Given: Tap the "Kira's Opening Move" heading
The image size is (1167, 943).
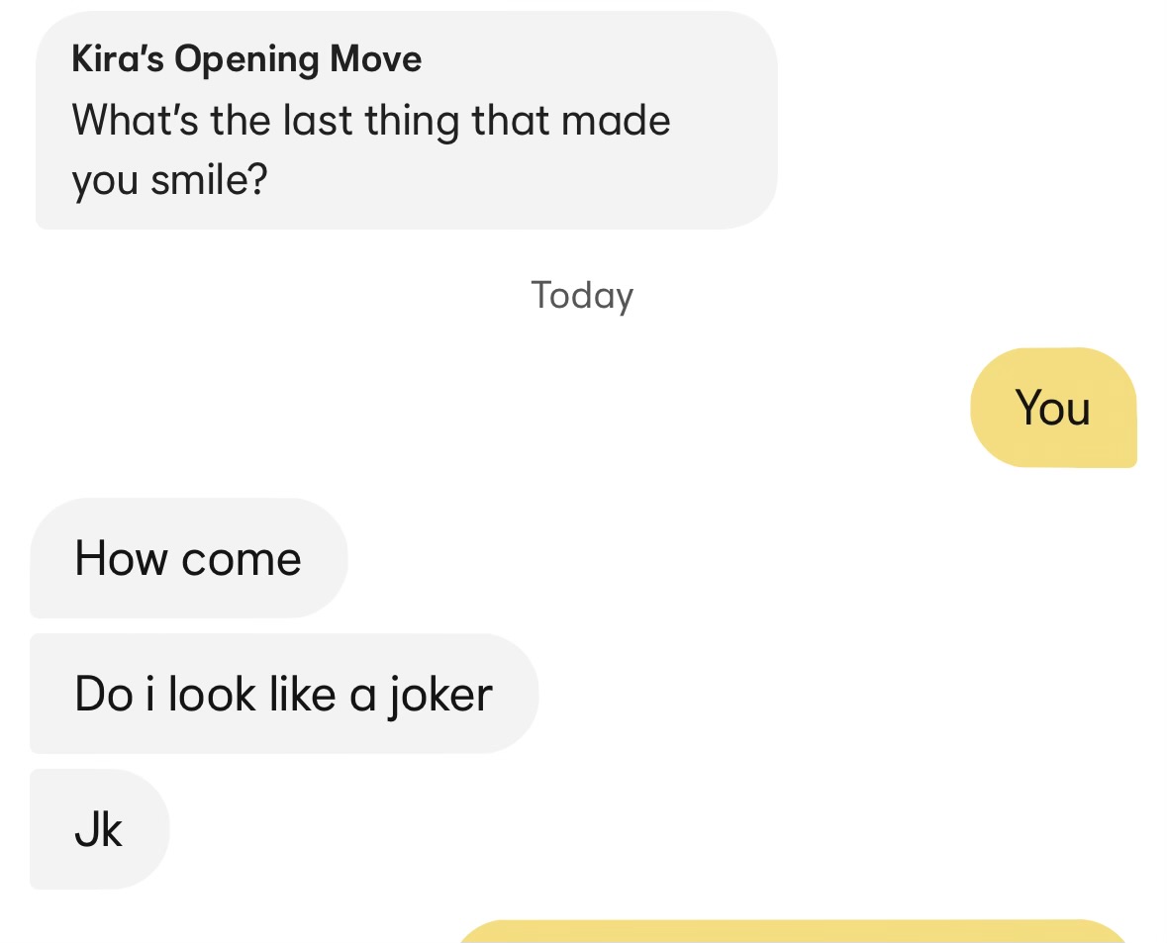Looking at the screenshot, I should tap(246, 59).
